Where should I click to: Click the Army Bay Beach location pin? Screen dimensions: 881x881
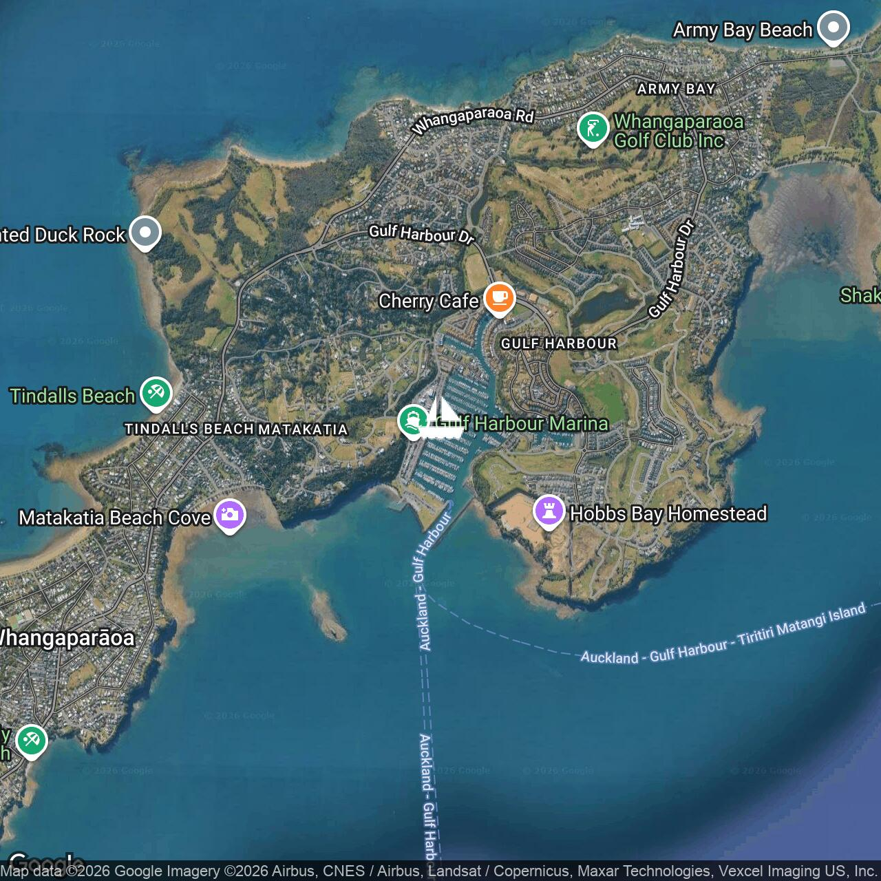pyautogui.click(x=833, y=28)
